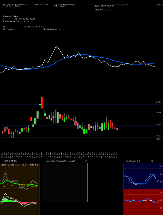Click the peak of the white price line
The width and height of the screenshot is (163, 215).
(56, 46)
